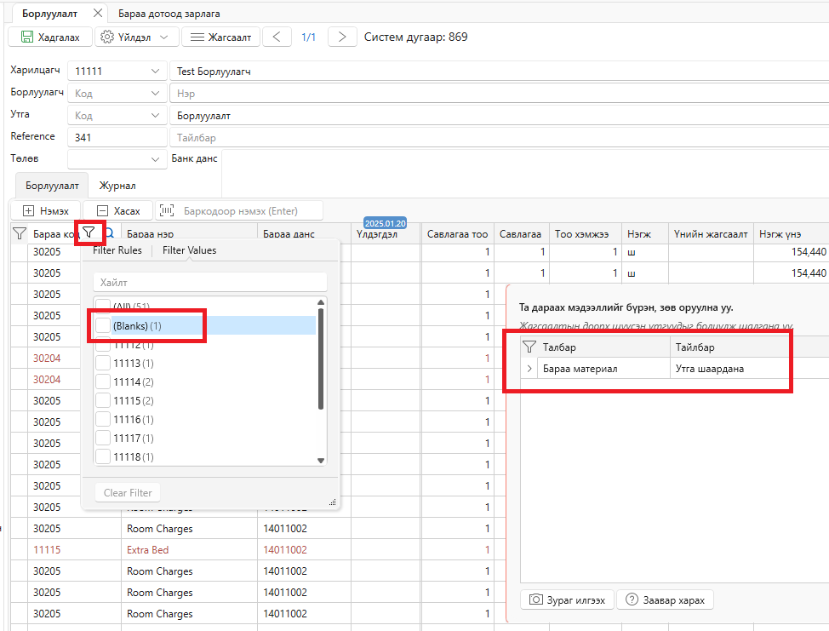Click the Заавар харах help button

pyautogui.click(x=665, y=599)
